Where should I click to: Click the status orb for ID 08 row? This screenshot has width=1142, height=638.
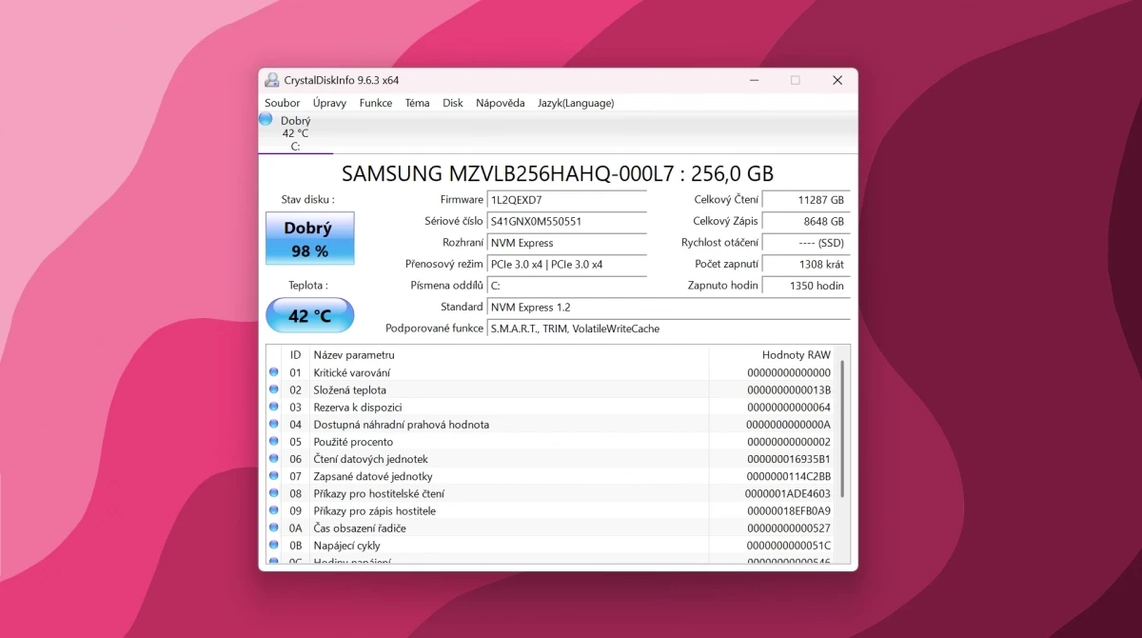[x=274, y=493]
